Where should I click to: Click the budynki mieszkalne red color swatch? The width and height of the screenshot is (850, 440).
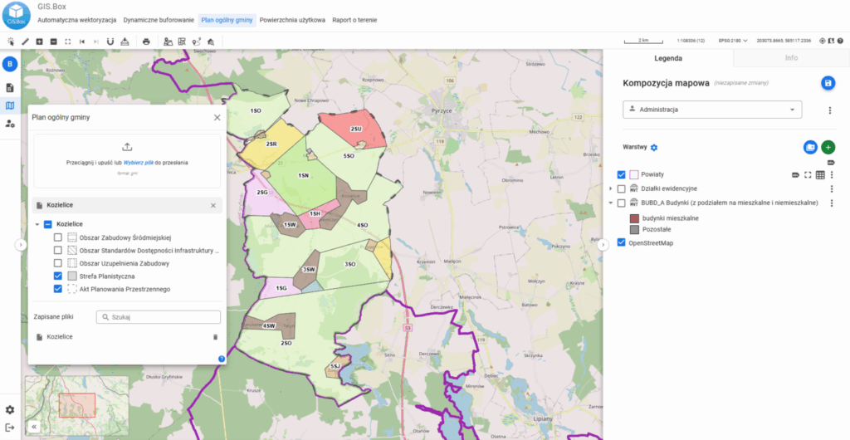click(634, 218)
